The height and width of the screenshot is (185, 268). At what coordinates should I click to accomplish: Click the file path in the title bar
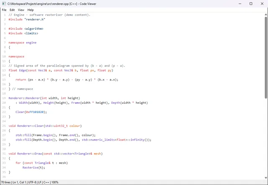click(38, 4)
